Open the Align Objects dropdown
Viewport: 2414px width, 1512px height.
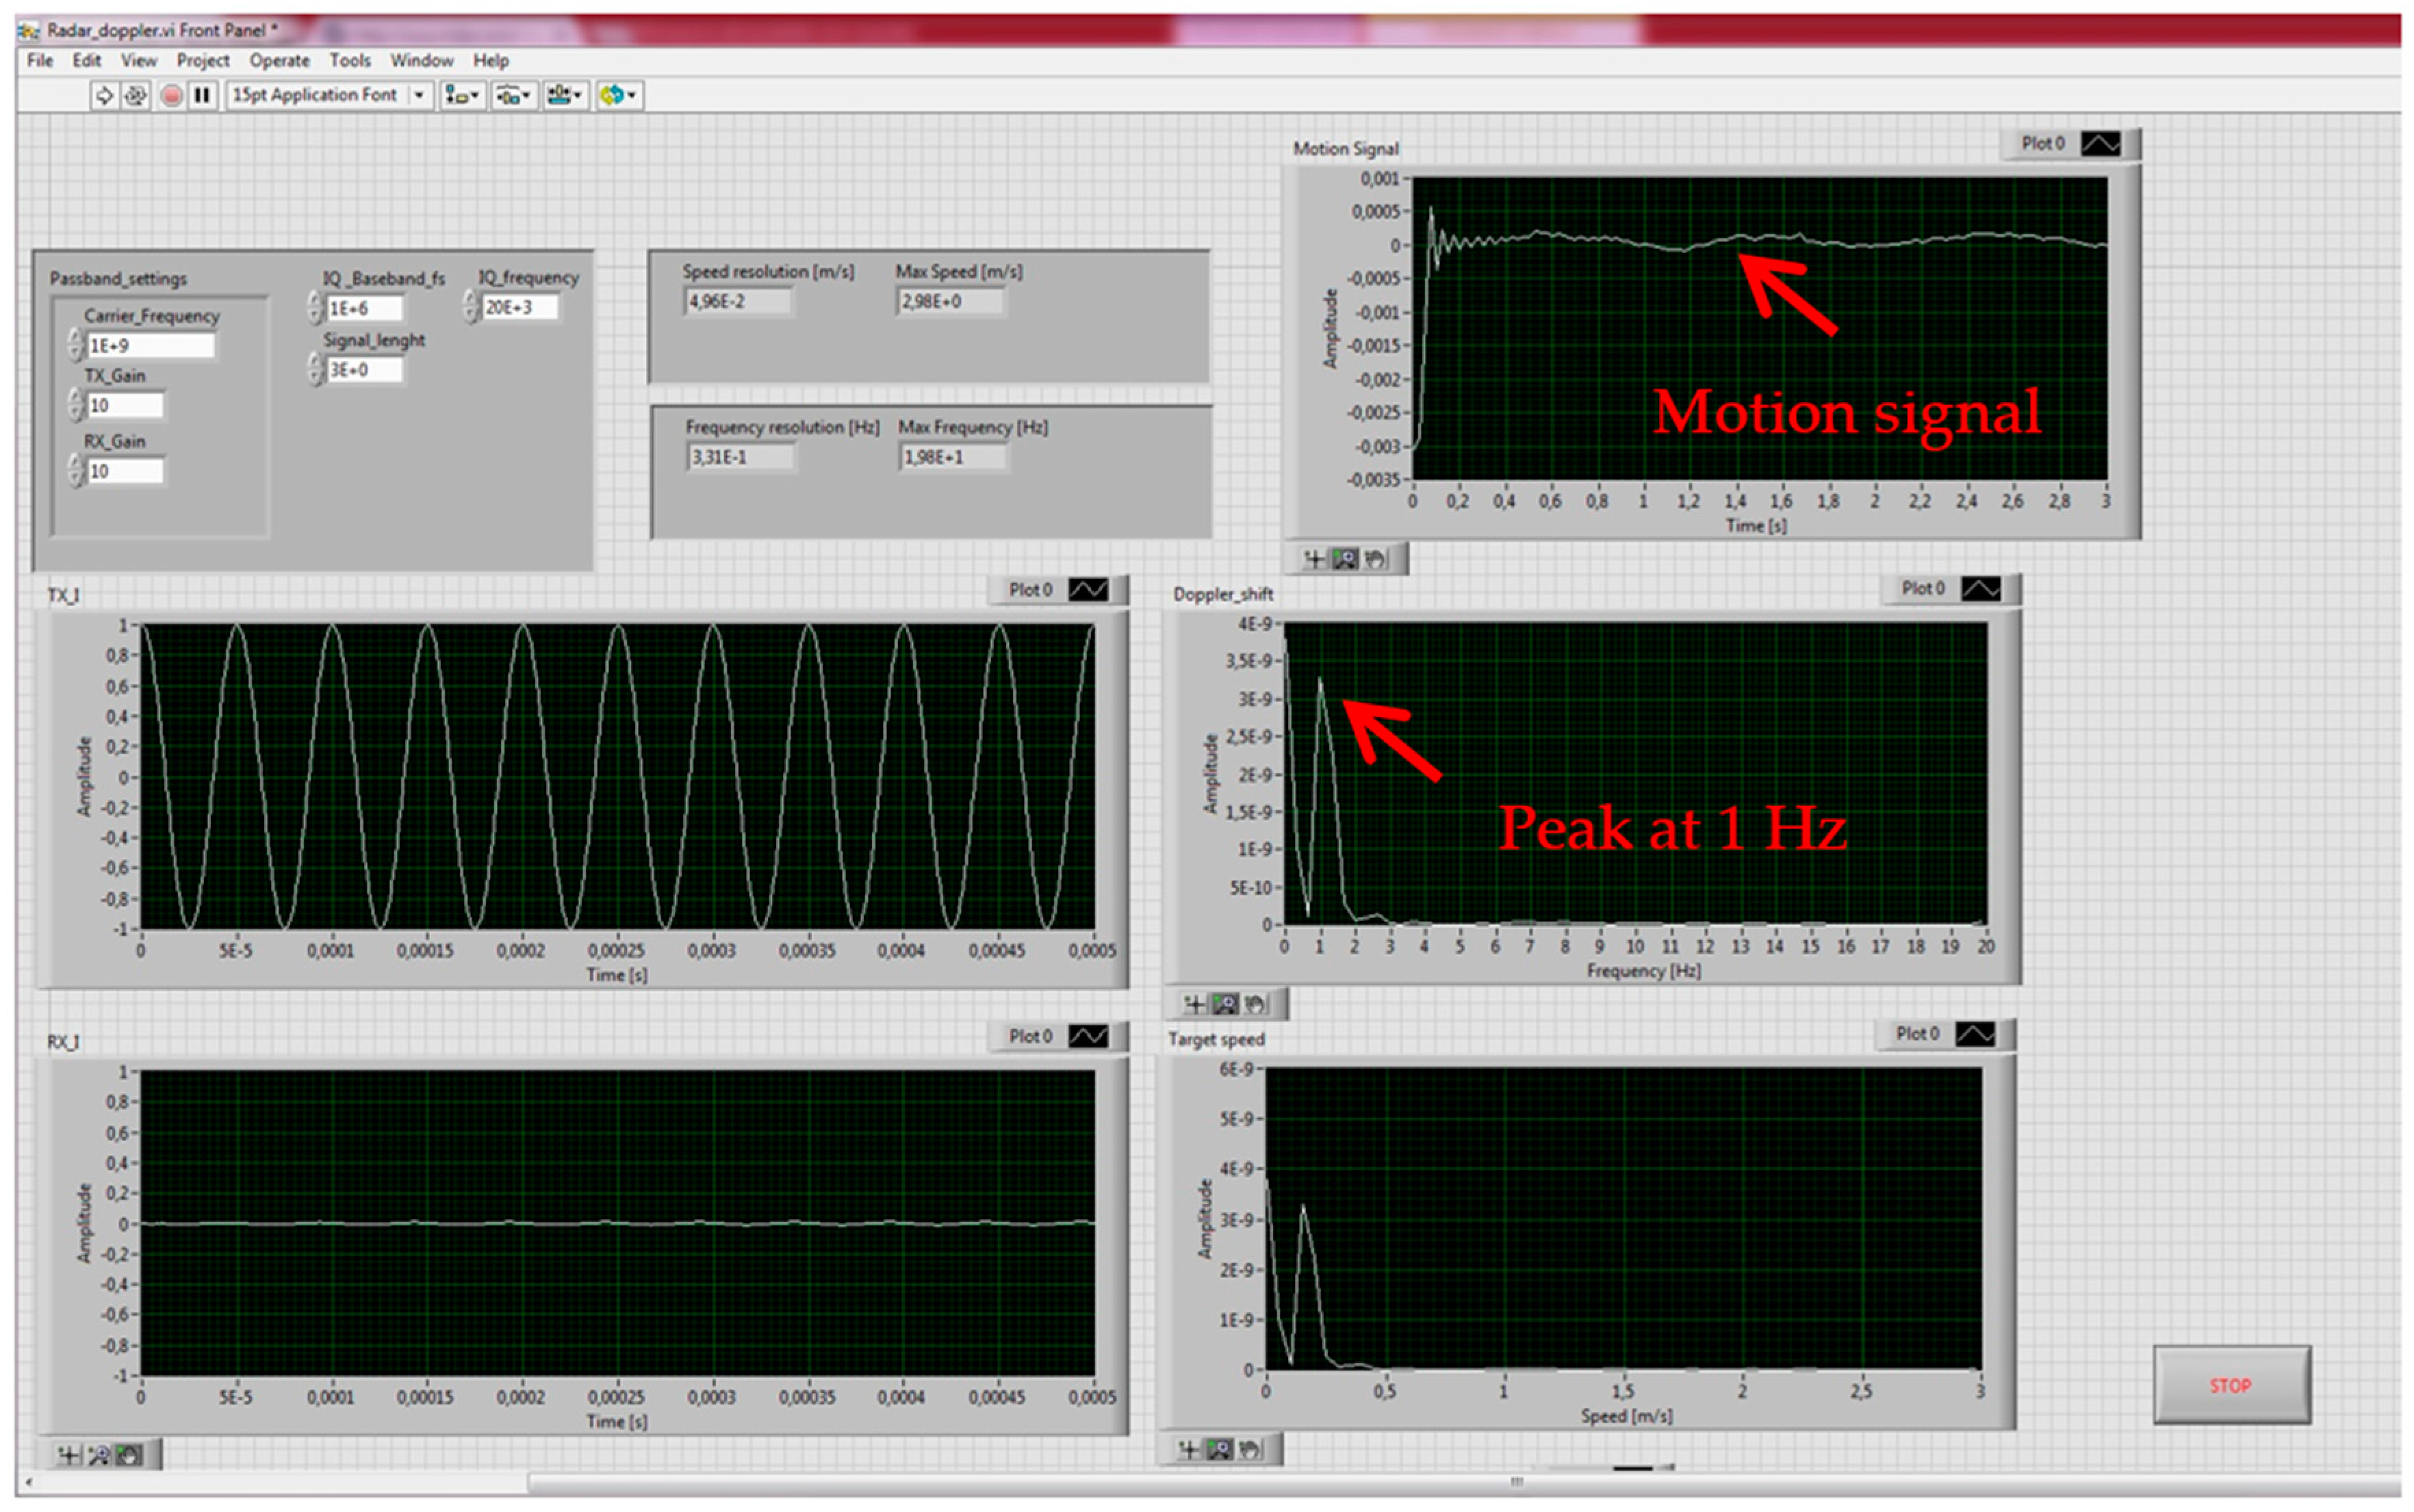[x=461, y=95]
